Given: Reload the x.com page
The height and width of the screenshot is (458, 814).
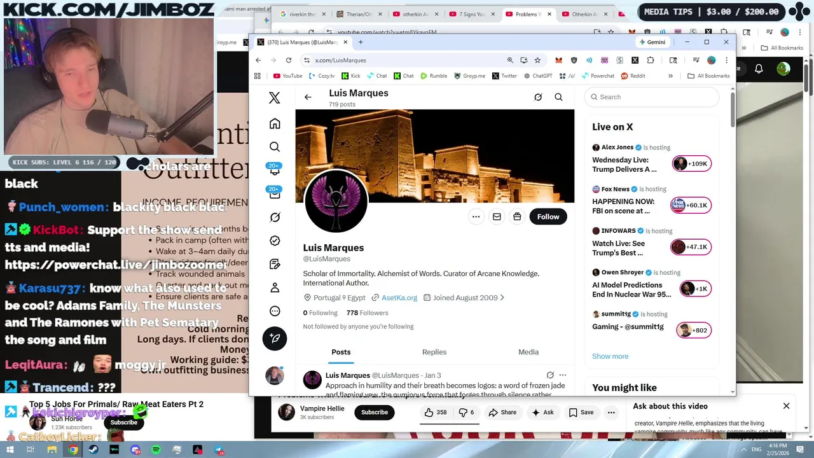Looking at the screenshot, I should [x=289, y=60].
